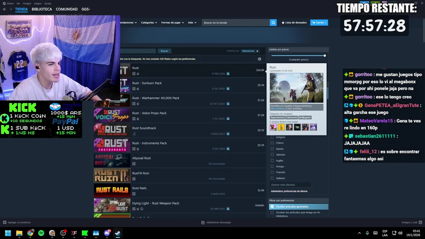
Task: Open the Amigos menu
Action: coord(27,3)
